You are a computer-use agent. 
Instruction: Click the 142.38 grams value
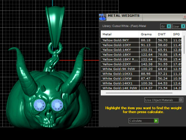pyautogui.click(x=147, y=64)
